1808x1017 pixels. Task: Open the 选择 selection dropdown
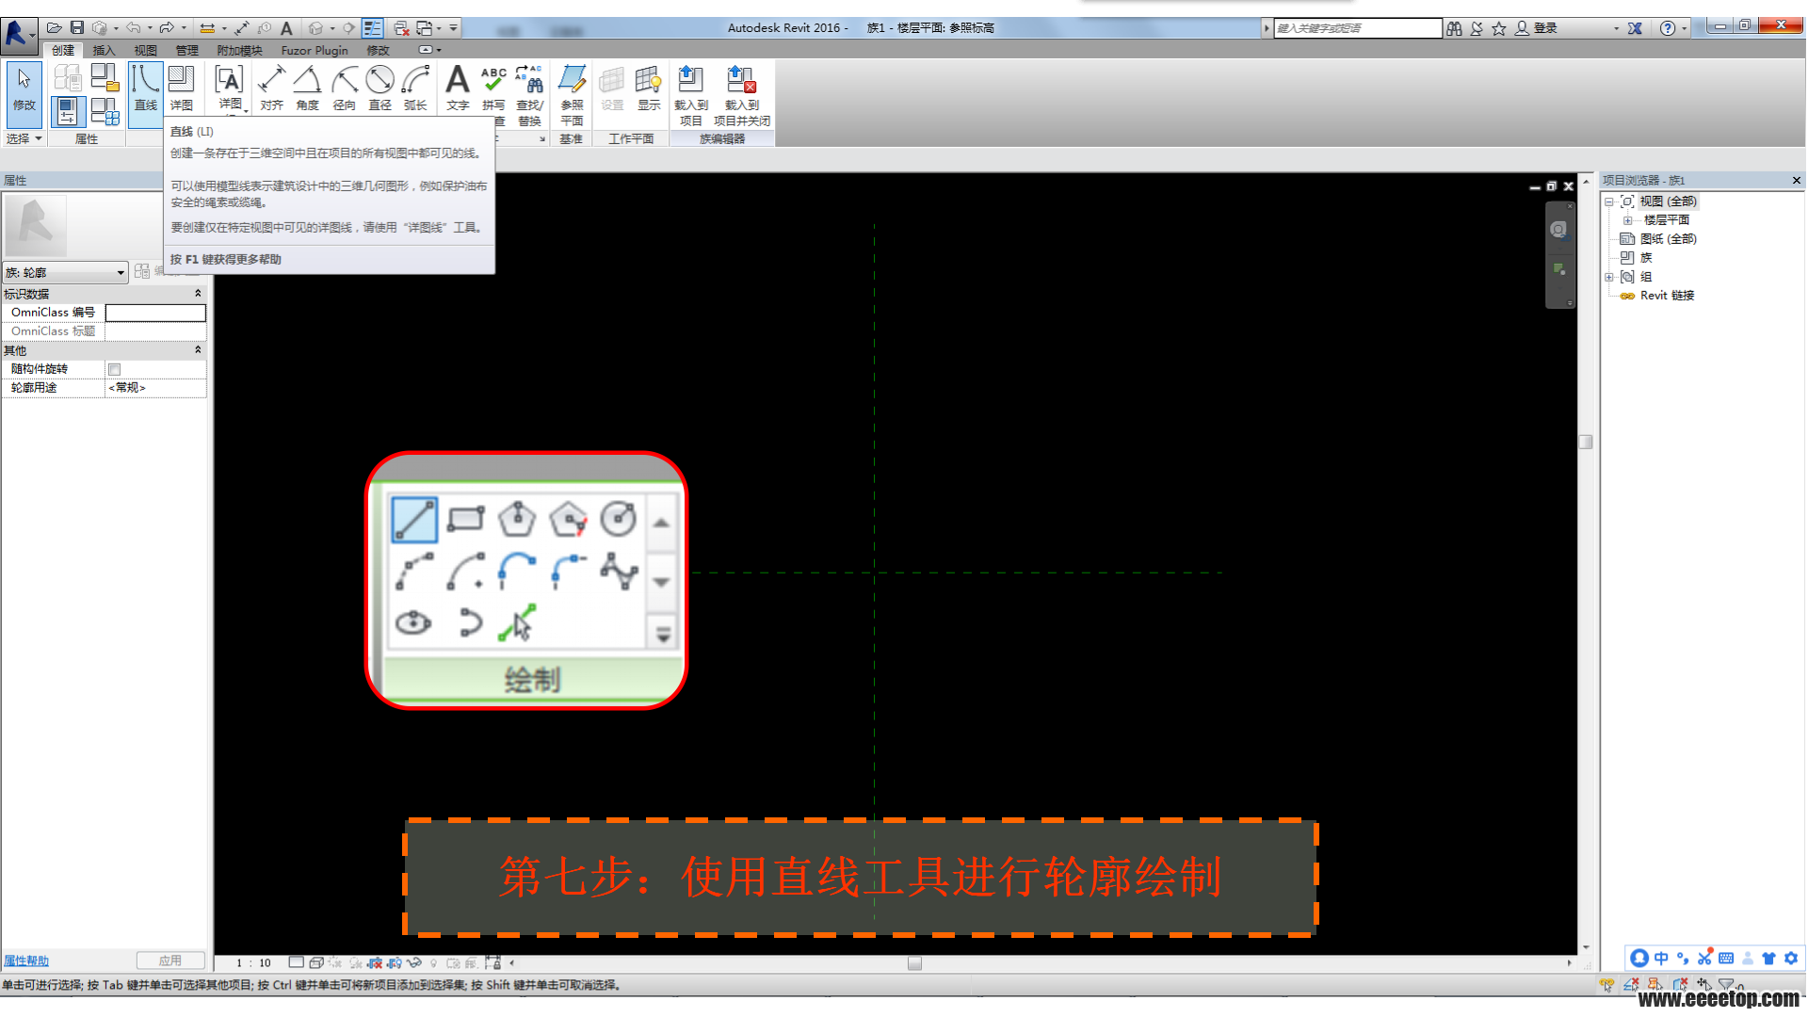[24, 138]
